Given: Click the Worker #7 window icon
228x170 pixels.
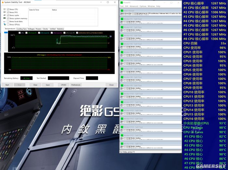Looking at the screenshot, I should click(122, 69).
